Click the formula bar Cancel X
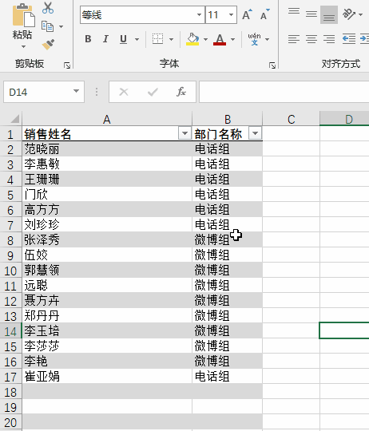 coord(124,92)
